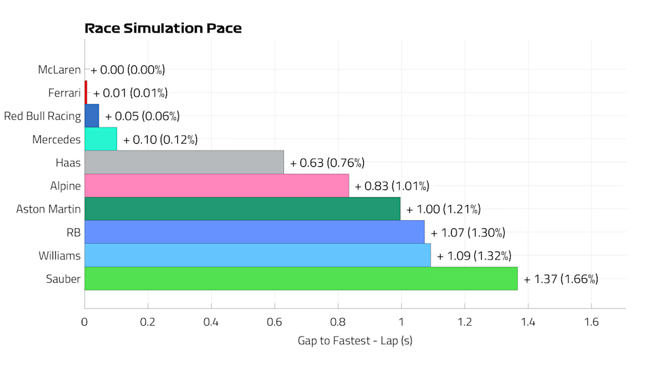Click the 1.6 tick label on the x-axis
654x368 pixels.
tap(591, 322)
